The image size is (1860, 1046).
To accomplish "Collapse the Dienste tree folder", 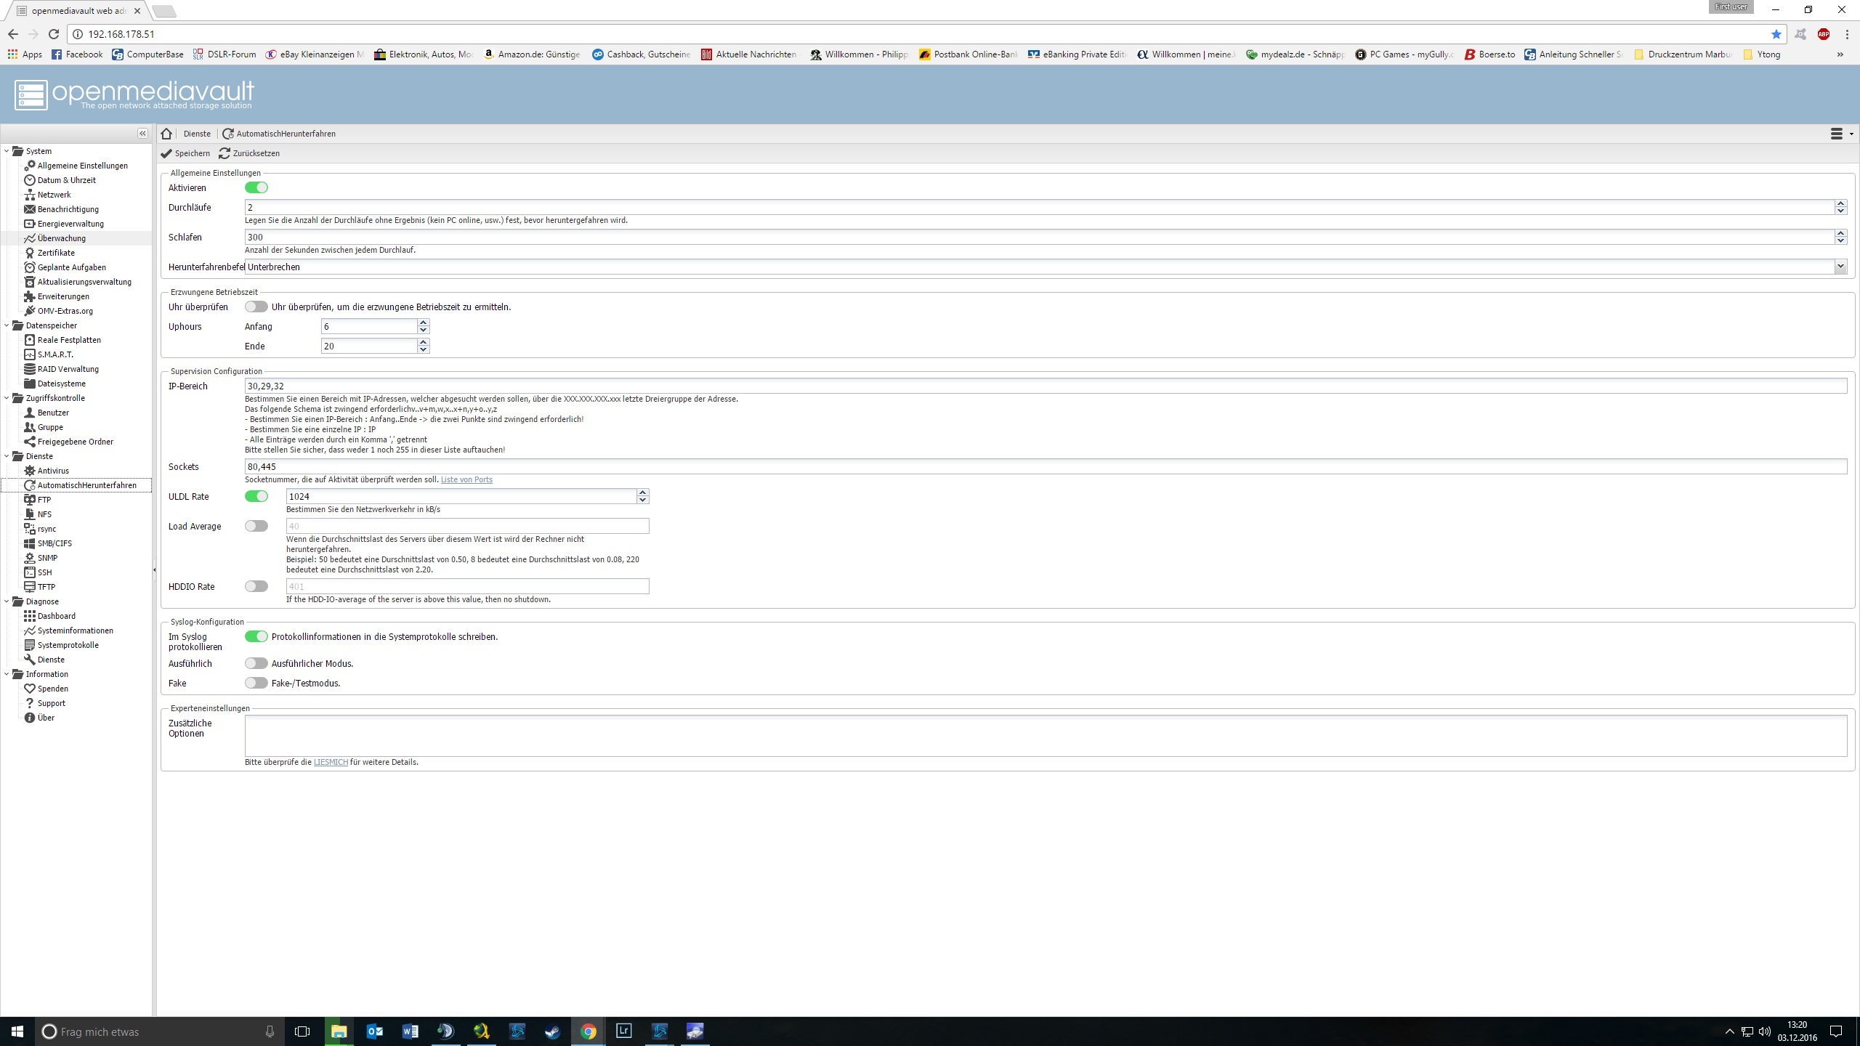I will 7,456.
